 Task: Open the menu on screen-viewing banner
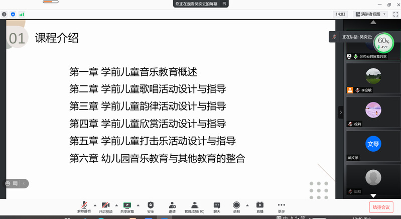224,4
